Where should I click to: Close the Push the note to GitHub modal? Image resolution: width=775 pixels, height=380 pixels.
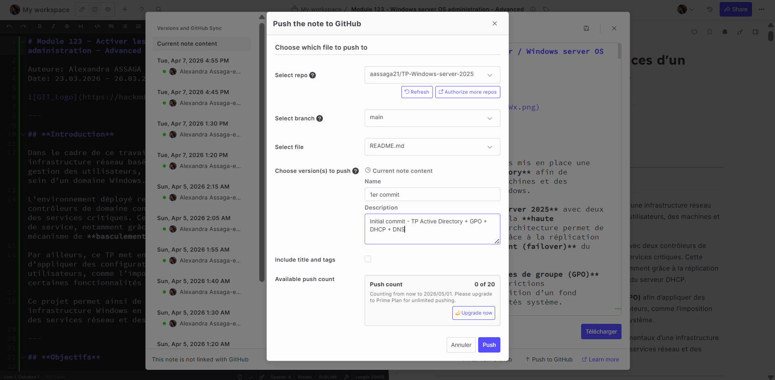pyautogui.click(x=495, y=23)
